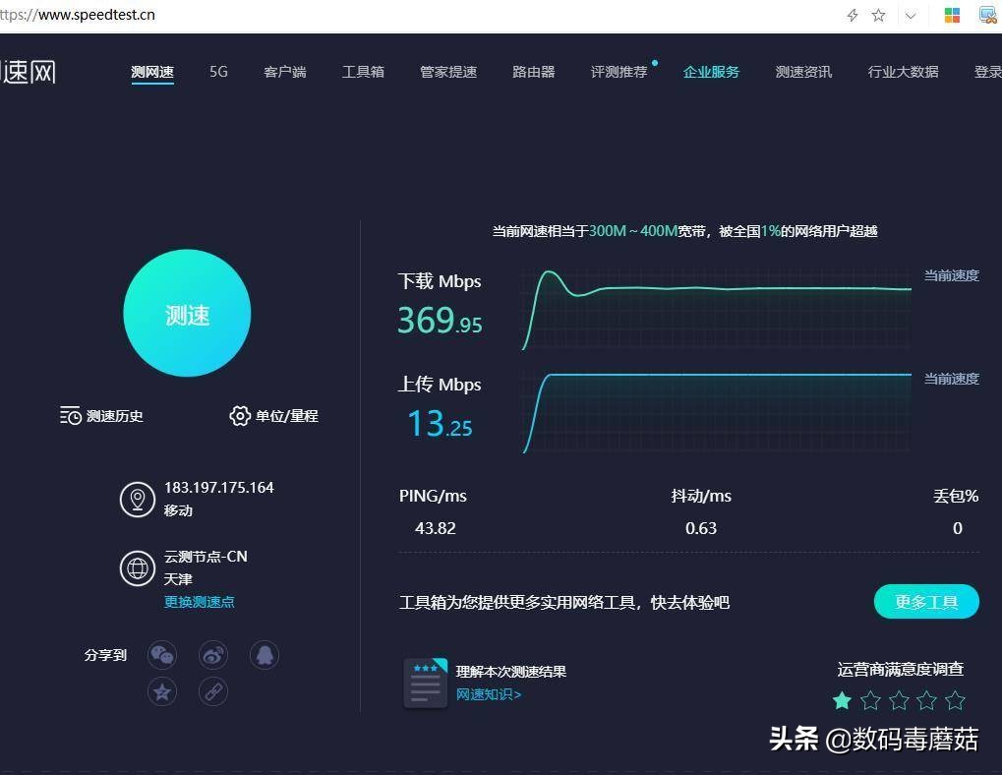The width and height of the screenshot is (1002, 775).
Task: Click the copy-link share icon
Action: tap(213, 691)
